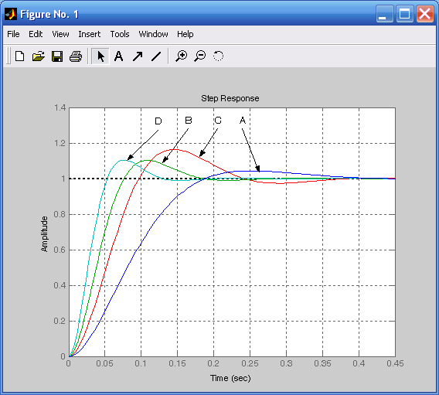Click the New Figure toolbar icon
The height and width of the screenshot is (395, 439).
click(x=19, y=56)
